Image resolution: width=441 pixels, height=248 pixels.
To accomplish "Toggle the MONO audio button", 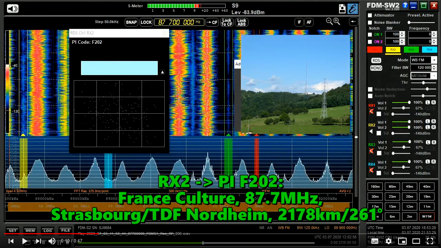I will click(376, 68).
